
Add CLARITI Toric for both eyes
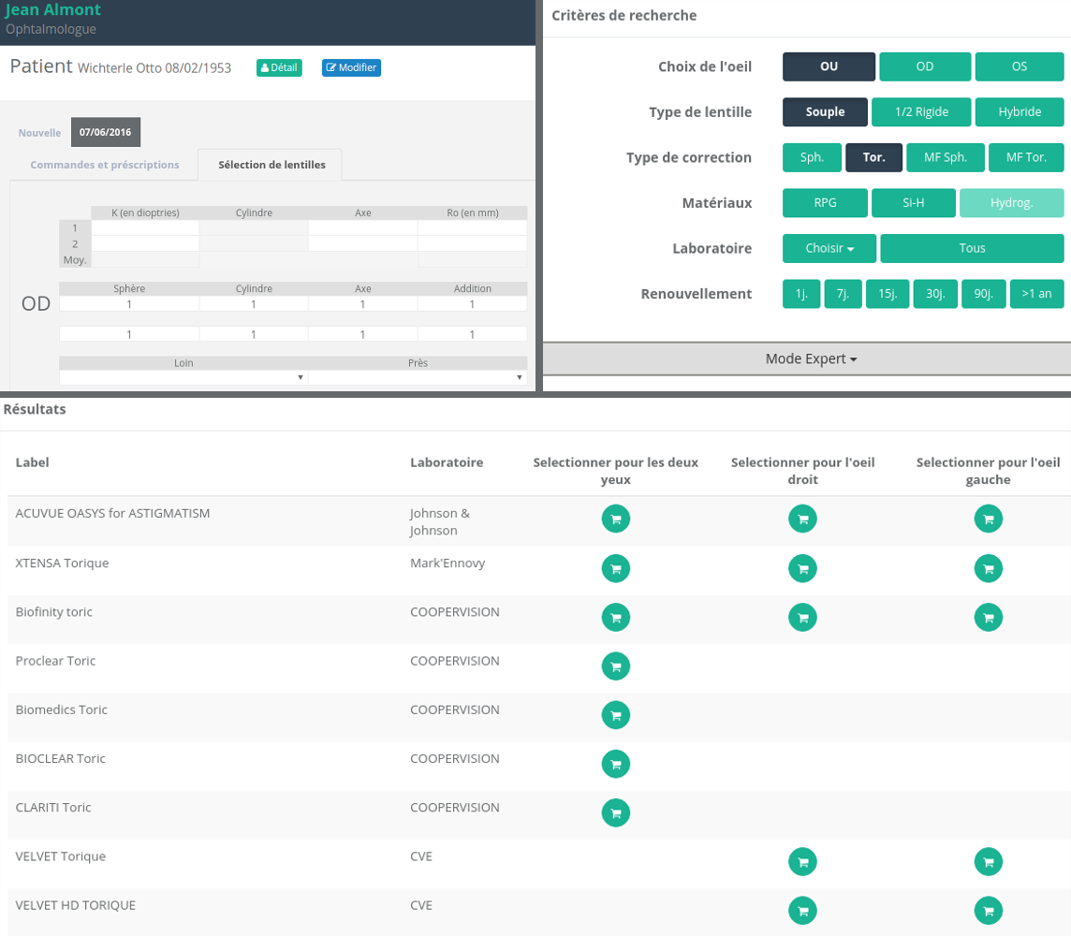(615, 812)
